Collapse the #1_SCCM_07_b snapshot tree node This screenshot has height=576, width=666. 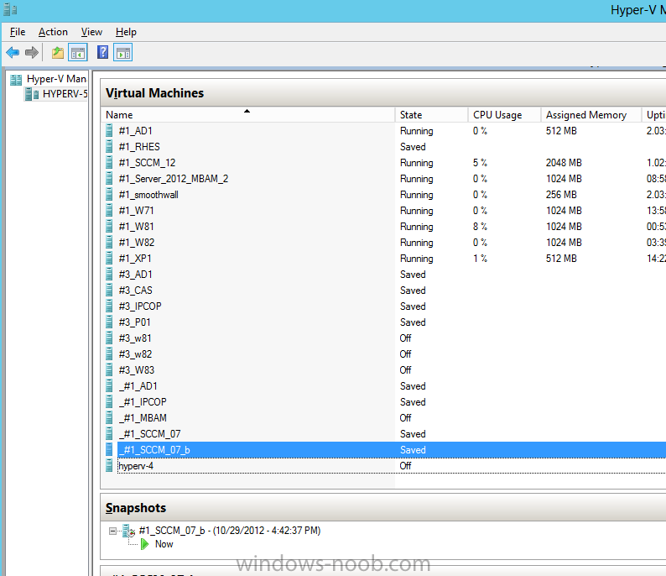pyautogui.click(x=112, y=531)
